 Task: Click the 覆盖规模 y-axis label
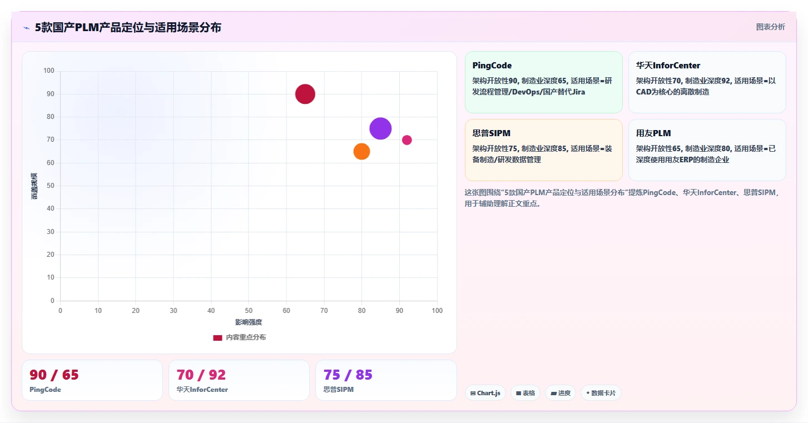(x=34, y=186)
